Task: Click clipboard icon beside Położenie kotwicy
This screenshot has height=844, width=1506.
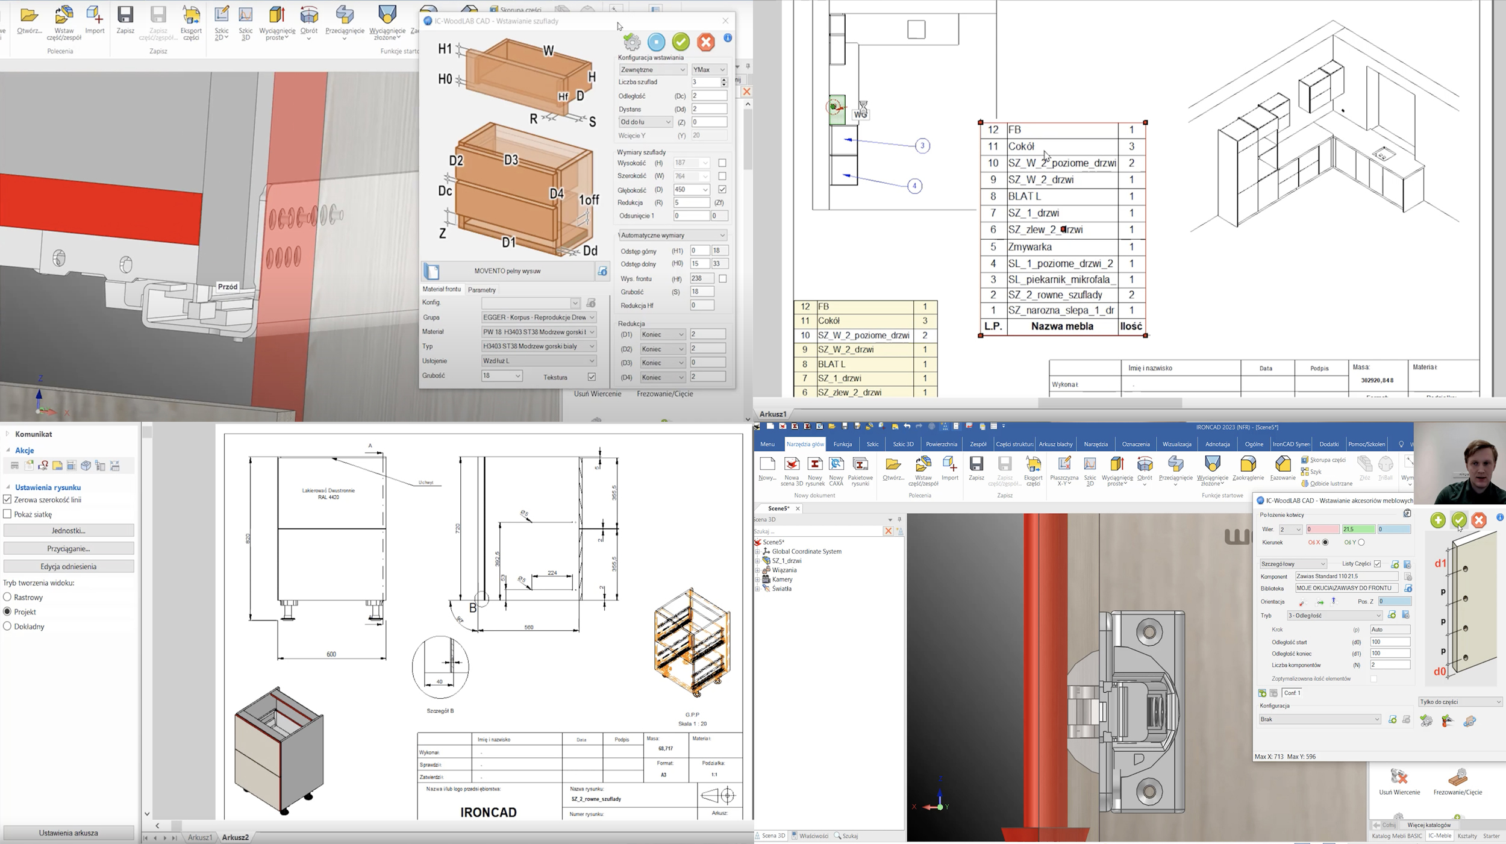Action: pos(1407,514)
